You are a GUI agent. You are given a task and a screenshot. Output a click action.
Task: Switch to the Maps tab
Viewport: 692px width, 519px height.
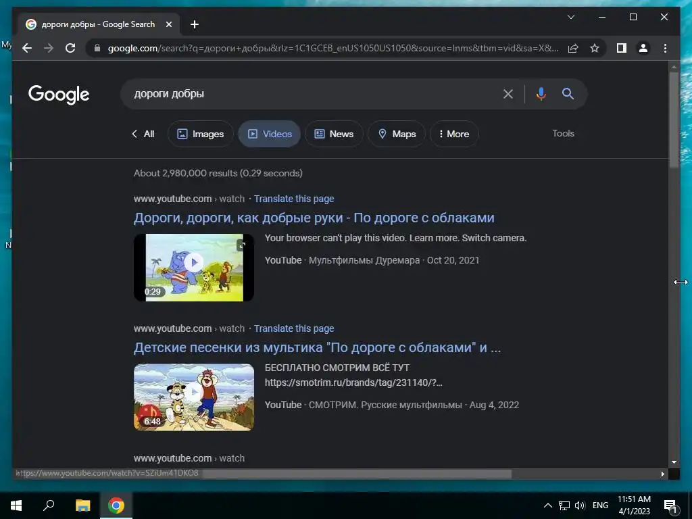pos(396,134)
